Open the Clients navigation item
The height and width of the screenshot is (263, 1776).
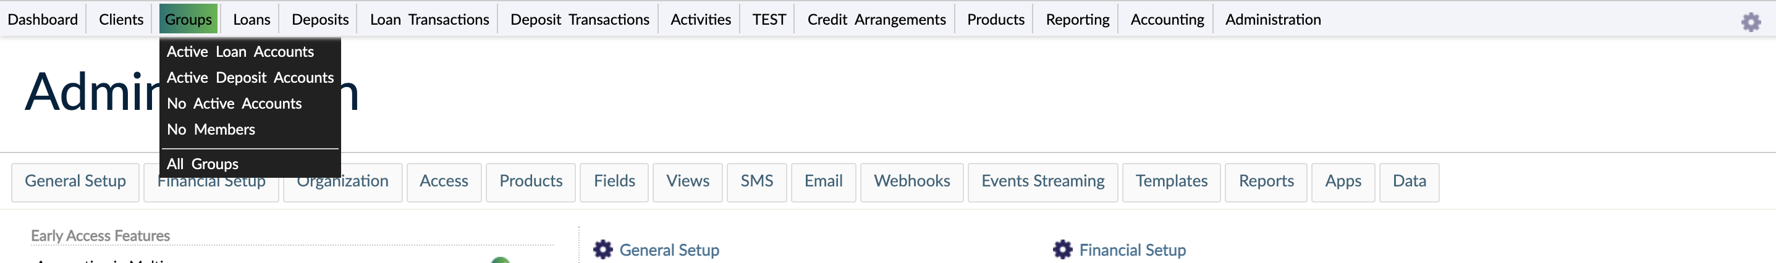[121, 19]
